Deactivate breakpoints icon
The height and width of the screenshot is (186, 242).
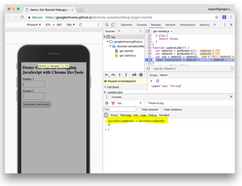pos(134,75)
